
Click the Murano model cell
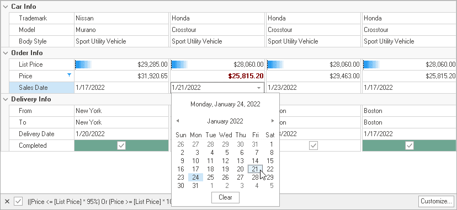[121, 30]
